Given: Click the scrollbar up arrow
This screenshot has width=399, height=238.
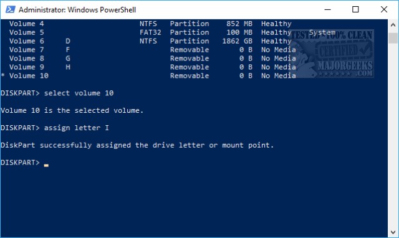Looking at the screenshot, I should click(393, 25).
